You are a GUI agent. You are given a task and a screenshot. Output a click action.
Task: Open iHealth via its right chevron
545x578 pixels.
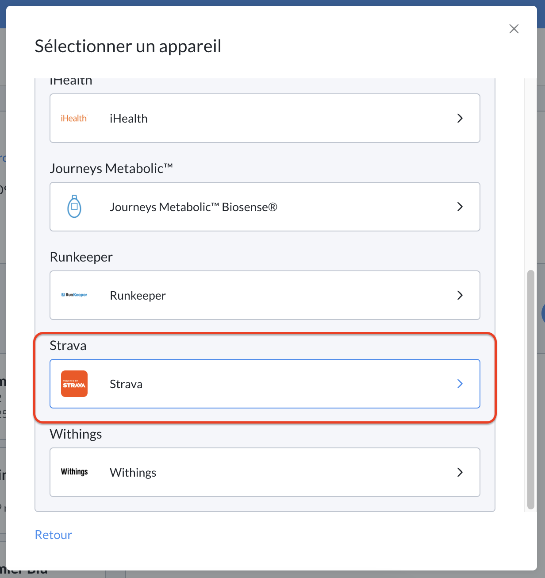(460, 118)
